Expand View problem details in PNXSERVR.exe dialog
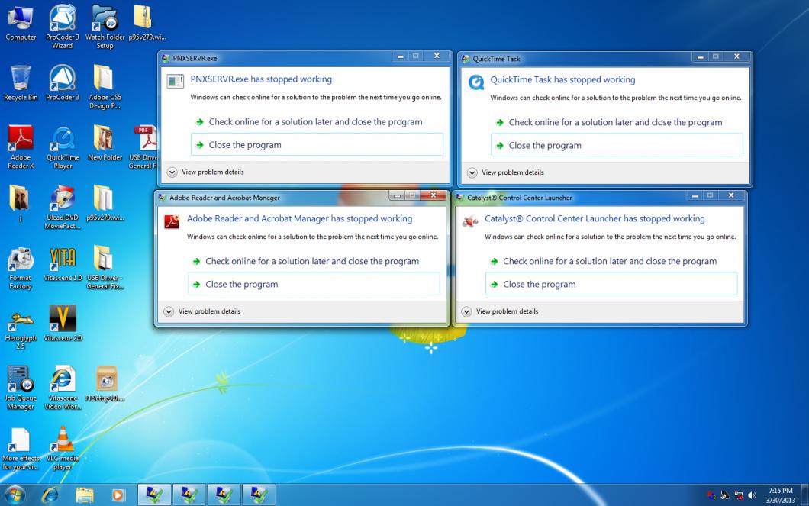 pos(206,172)
